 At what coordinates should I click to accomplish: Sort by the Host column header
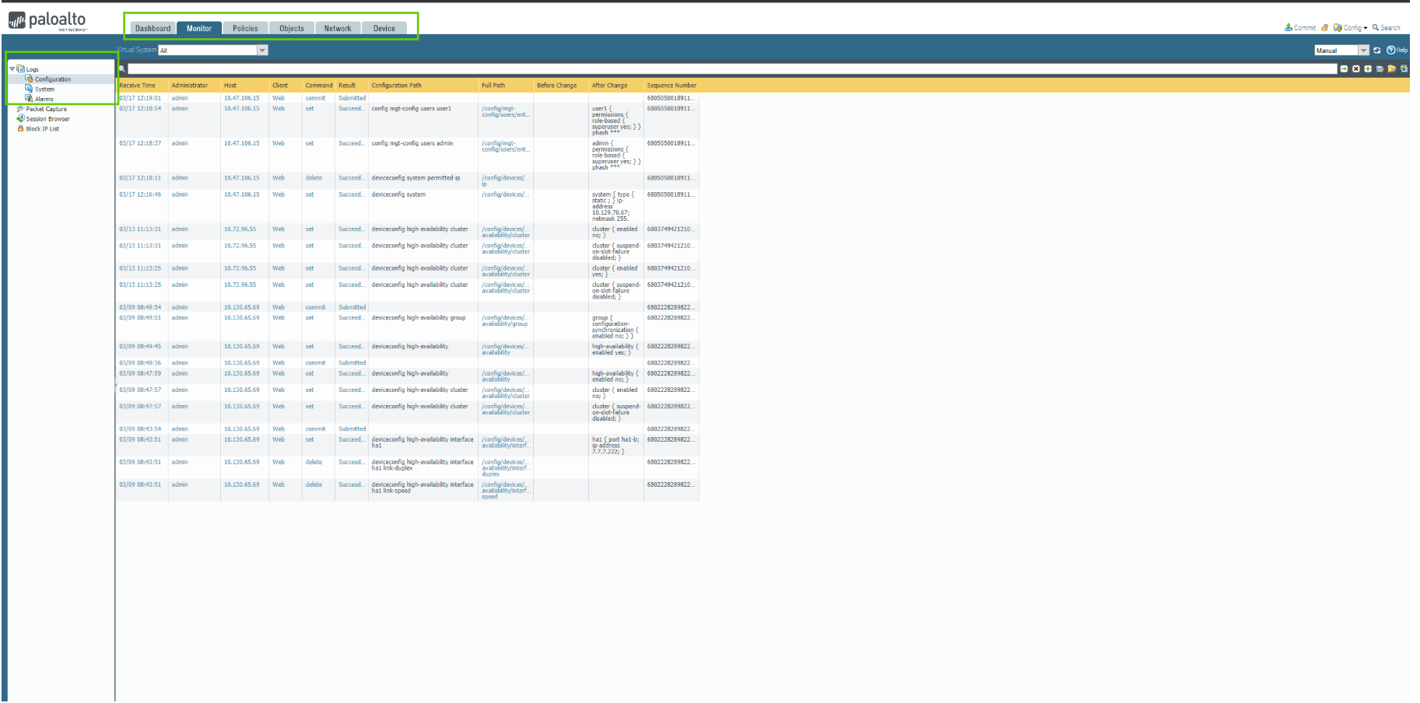click(245, 86)
